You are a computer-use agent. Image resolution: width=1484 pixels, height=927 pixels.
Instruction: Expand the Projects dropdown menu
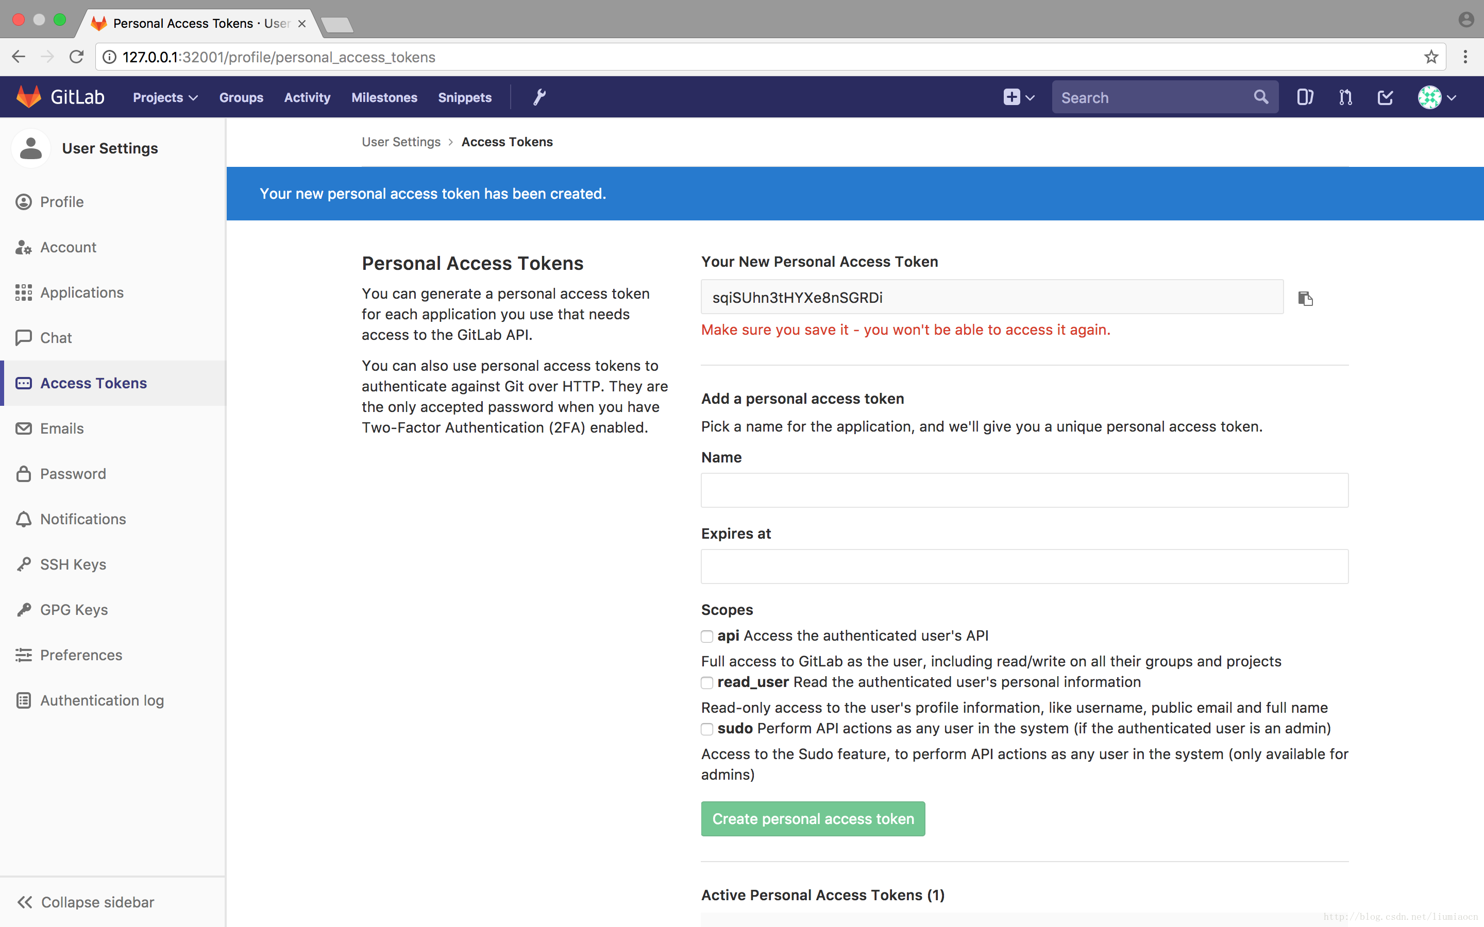click(165, 97)
